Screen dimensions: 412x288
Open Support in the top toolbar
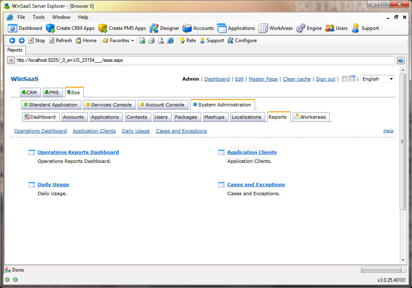click(365, 28)
